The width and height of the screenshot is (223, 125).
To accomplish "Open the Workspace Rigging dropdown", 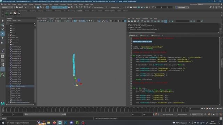I will (x=208, y=4).
